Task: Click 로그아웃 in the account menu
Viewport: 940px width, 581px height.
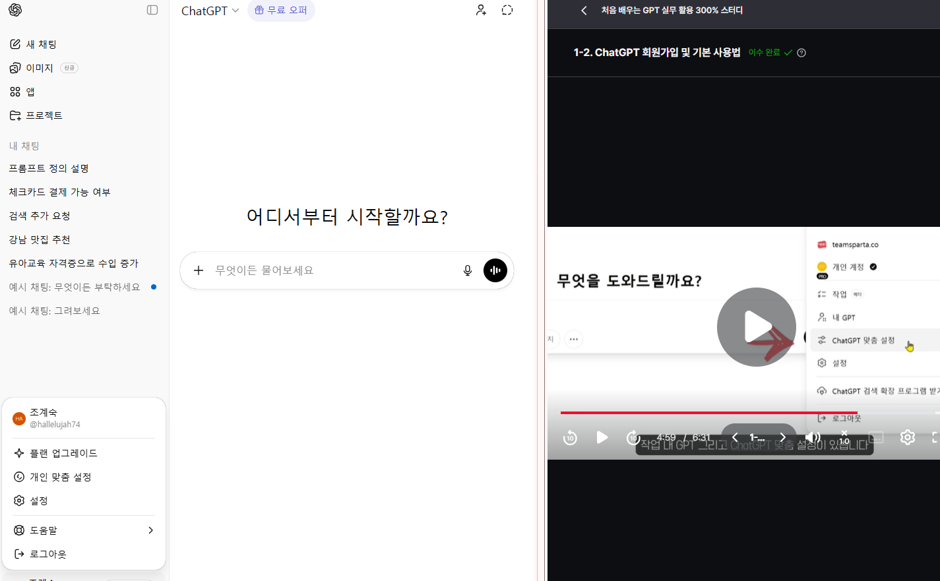Action: pyautogui.click(x=84, y=554)
